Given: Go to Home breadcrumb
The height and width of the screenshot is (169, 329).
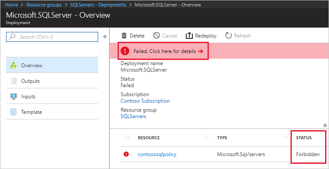Looking at the screenshot, I should [12, 5].
